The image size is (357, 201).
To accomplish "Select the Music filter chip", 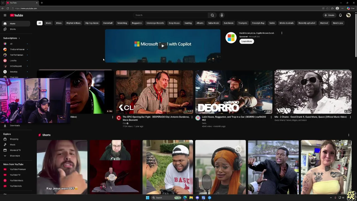I will click(x=49, y=23).
